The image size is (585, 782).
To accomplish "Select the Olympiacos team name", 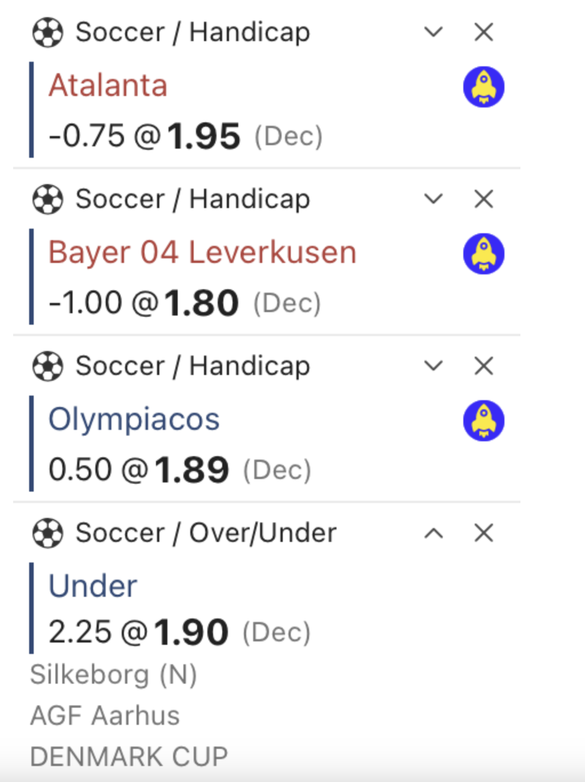I will click(x=134, y=419).
